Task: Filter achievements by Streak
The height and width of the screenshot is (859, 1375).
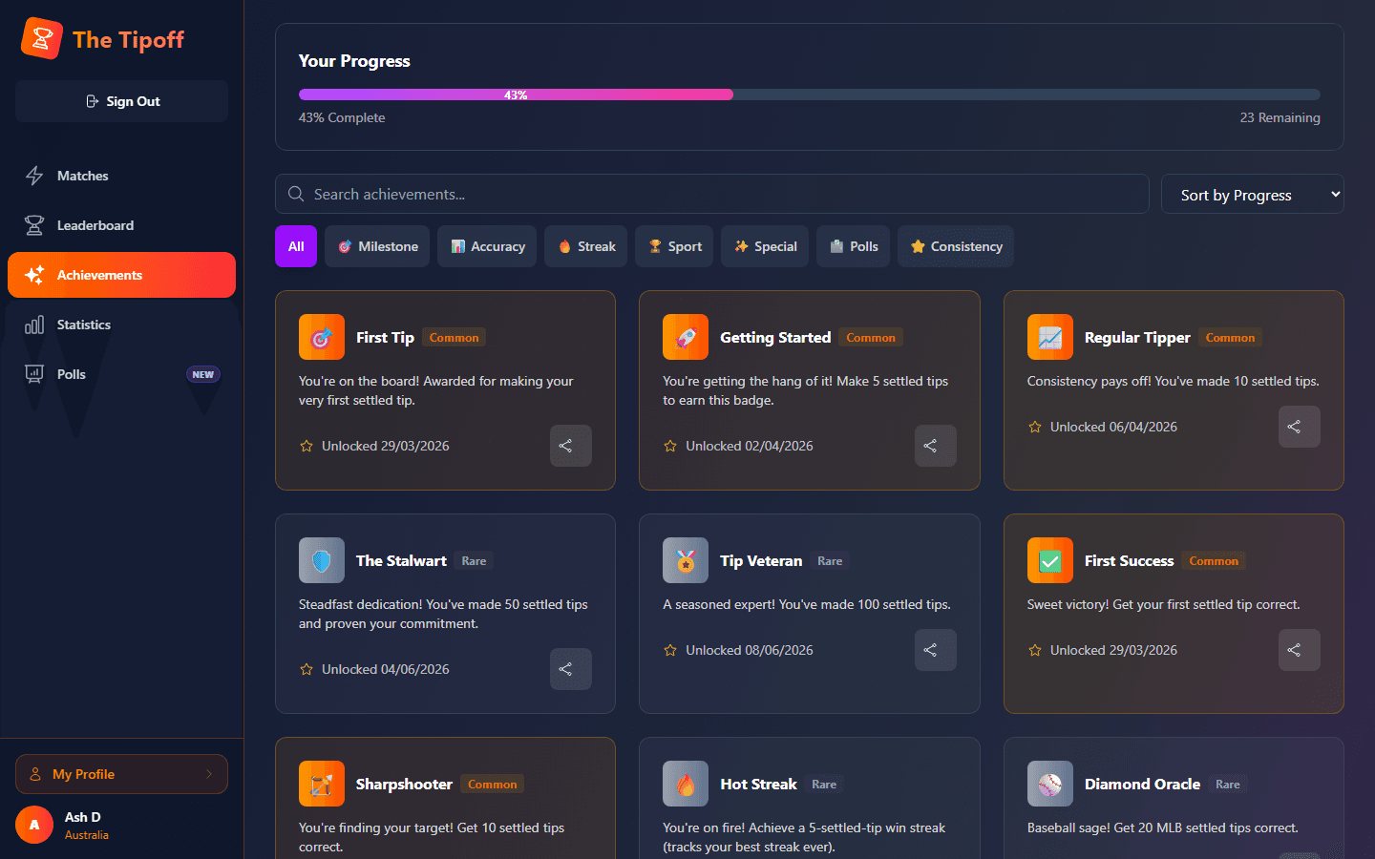Action: tap(586, 246)
